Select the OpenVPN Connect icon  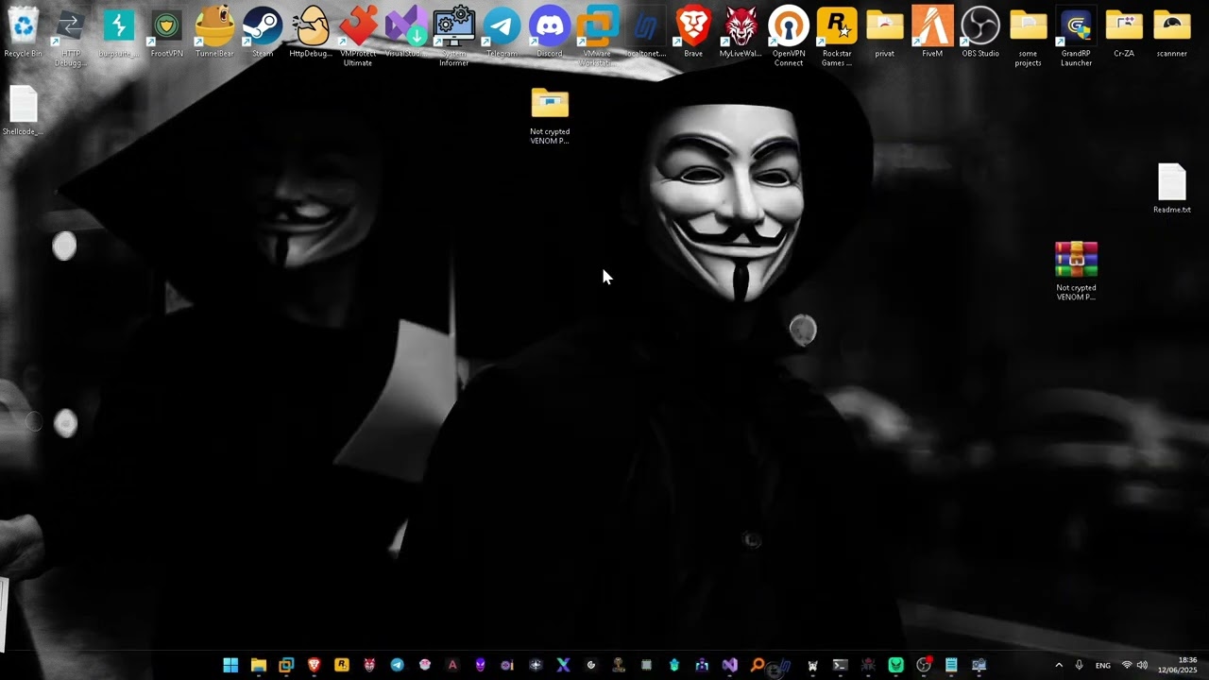tap(789, 38)
